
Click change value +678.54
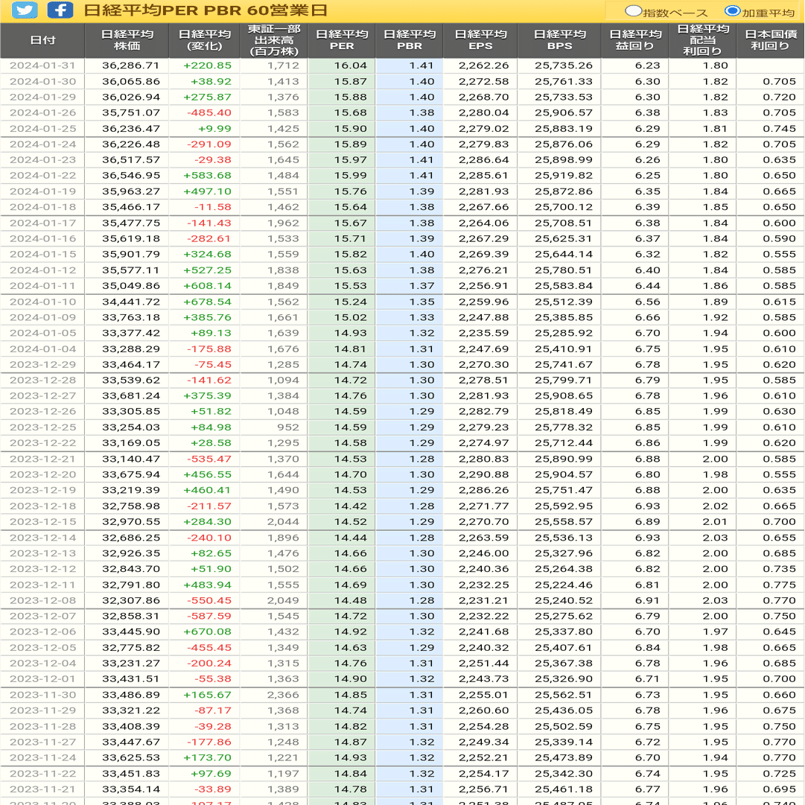click(207, 302)
